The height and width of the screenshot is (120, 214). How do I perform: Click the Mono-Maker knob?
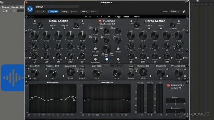[117, 73]
